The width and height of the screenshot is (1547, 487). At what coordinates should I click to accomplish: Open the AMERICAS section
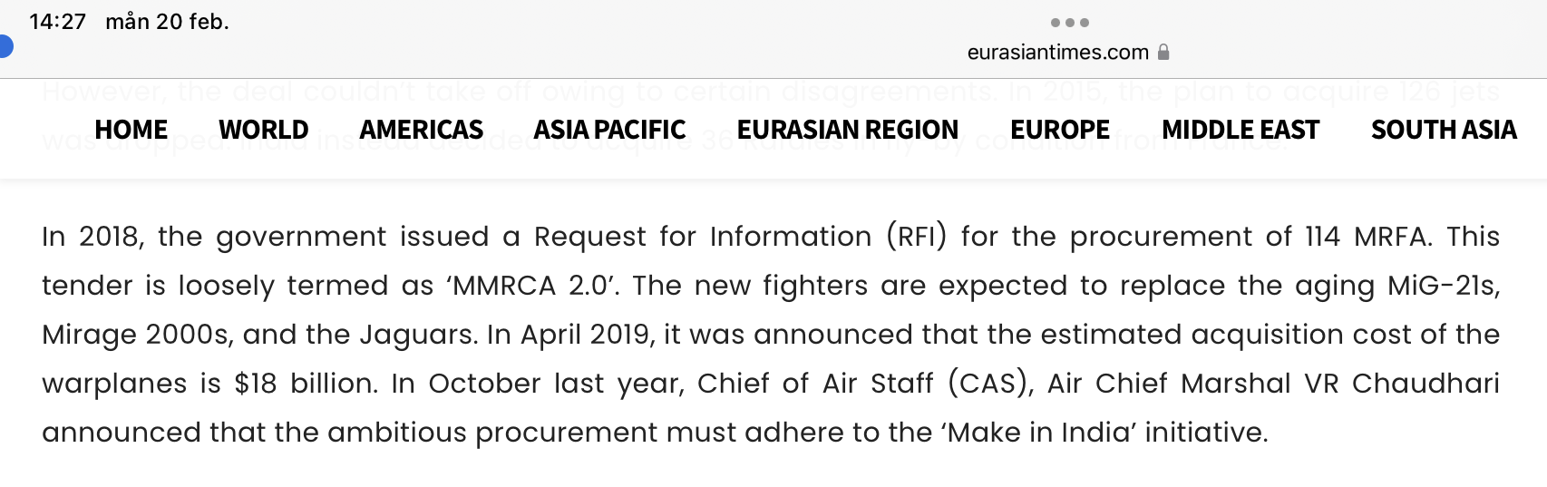tap(422, 130)
